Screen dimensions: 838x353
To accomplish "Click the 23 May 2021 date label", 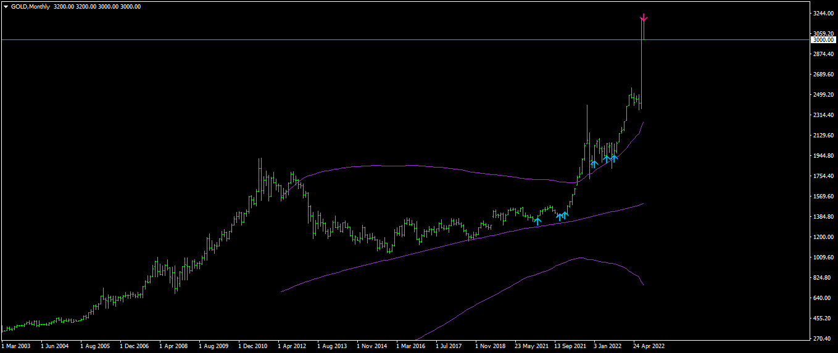I will [x=532, y=346].
